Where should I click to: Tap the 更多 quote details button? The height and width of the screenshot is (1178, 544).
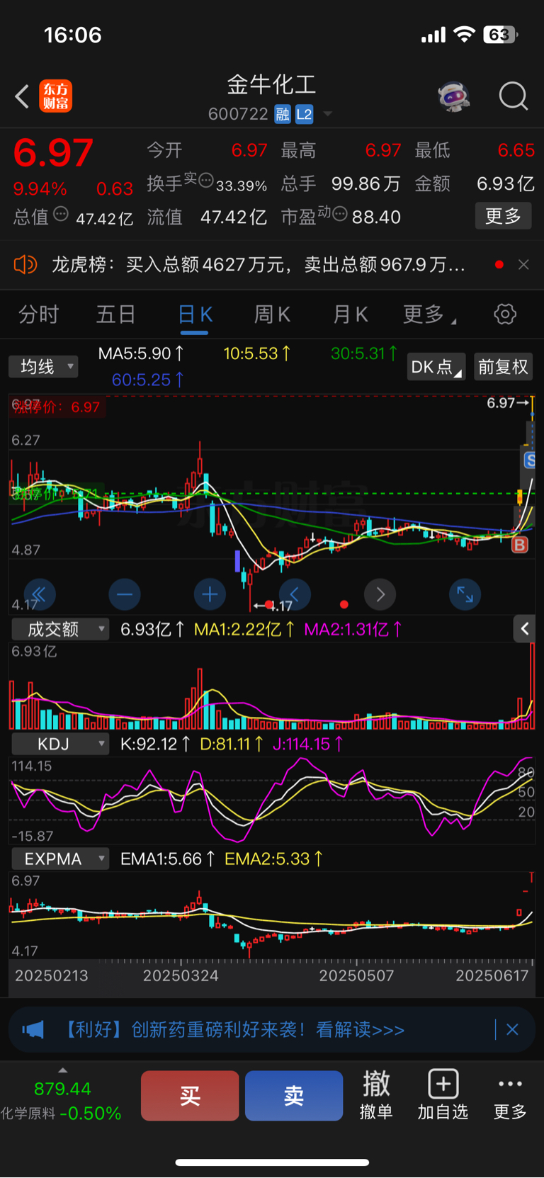[x=503, y=216]
